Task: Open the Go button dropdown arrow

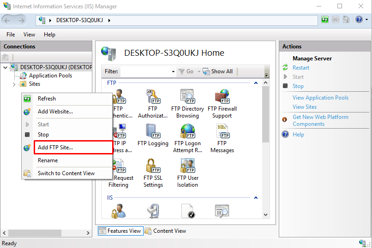Action: (x=199, y=71)
